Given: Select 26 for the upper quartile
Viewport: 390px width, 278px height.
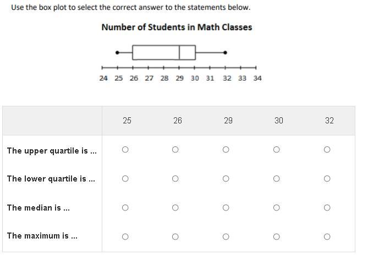Looking at the screenshot, I should coord(175,150).
